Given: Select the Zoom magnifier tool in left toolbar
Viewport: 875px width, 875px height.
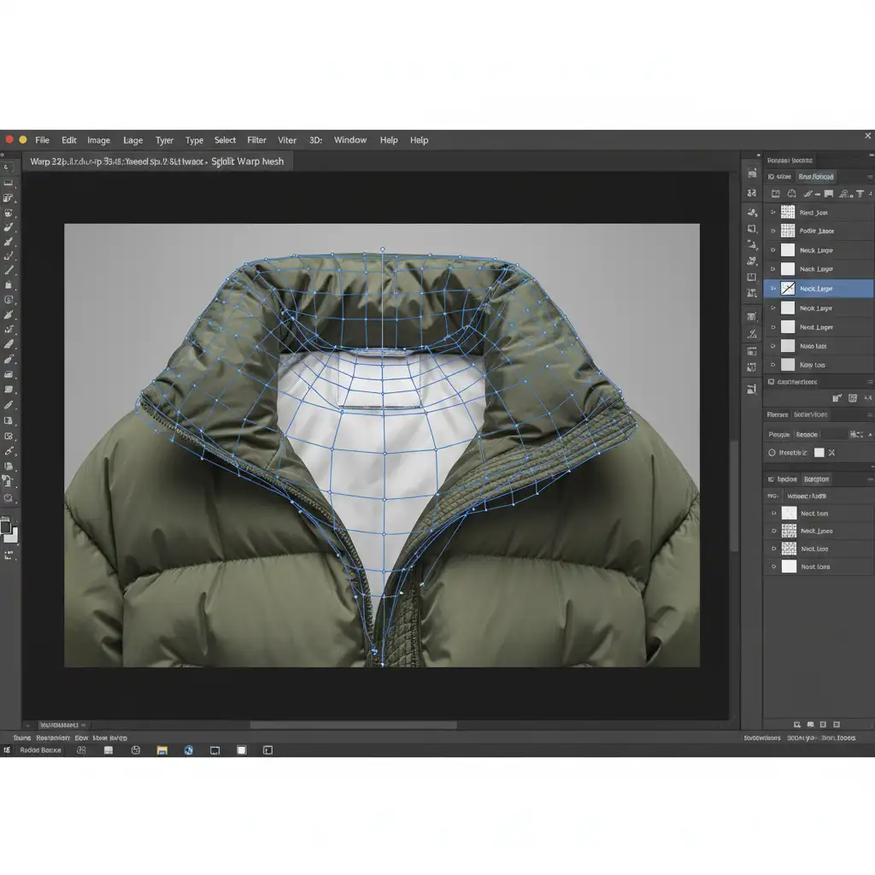Looking at the screenshot, I should (9, 496).
